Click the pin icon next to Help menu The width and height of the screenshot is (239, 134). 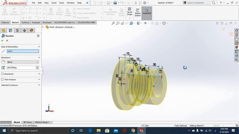pos(87,3)
